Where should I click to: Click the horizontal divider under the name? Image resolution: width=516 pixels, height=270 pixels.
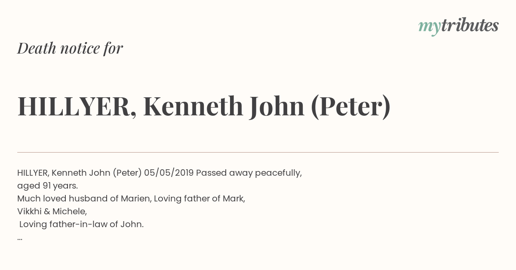pos(258,152)
